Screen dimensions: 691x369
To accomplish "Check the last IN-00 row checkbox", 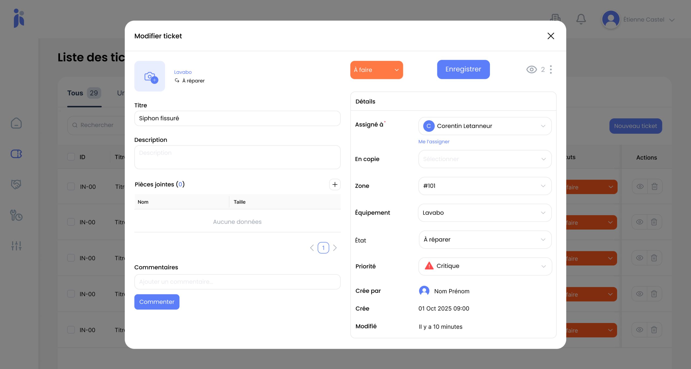I will point(71,330).
